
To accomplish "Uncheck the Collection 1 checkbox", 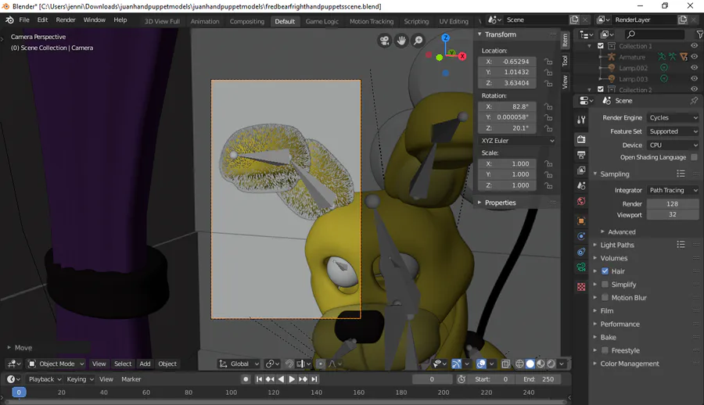I will click(x=601, y=46).
